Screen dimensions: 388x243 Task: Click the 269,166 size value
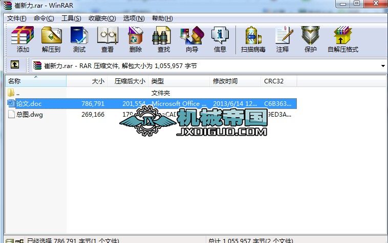(x=93, y=115)
